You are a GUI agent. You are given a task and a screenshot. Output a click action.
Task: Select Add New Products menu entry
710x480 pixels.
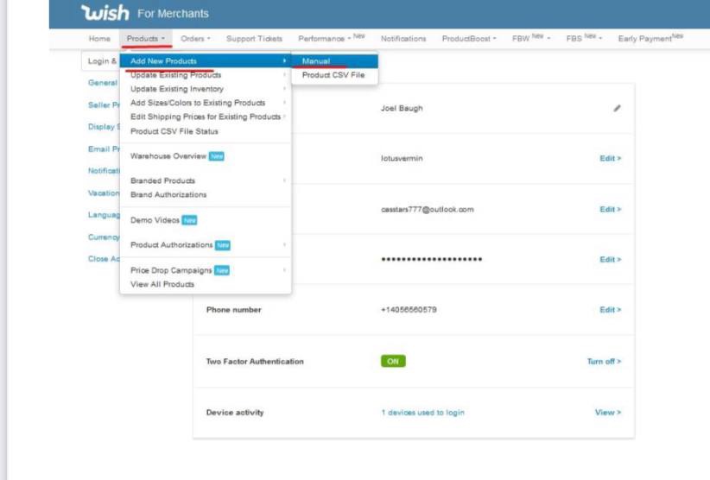206,60
